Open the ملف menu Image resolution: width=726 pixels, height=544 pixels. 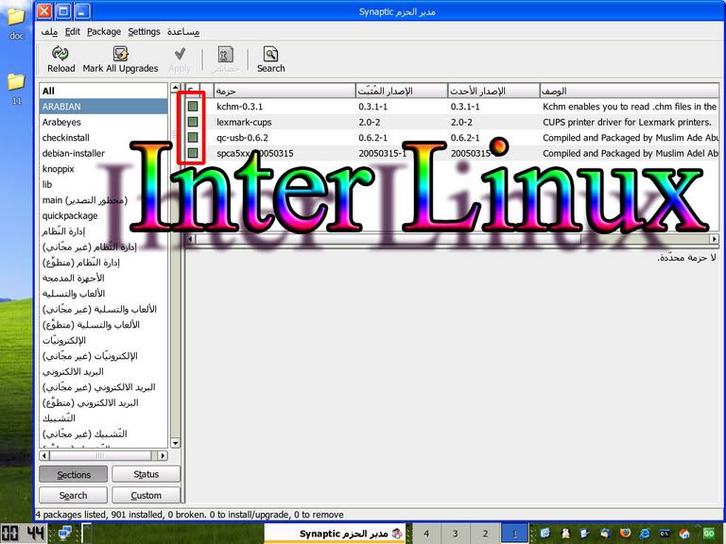[x=49, y=32]
